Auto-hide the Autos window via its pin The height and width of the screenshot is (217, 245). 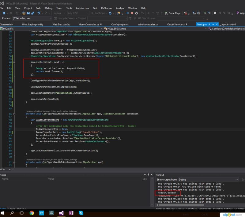pos(148,174)
